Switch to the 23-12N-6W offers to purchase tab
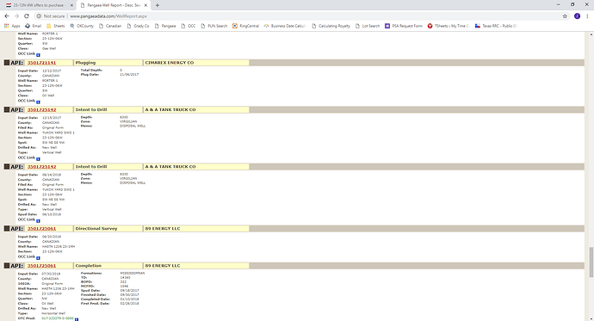This screenshot has width=594, height=321. point(39,5)
